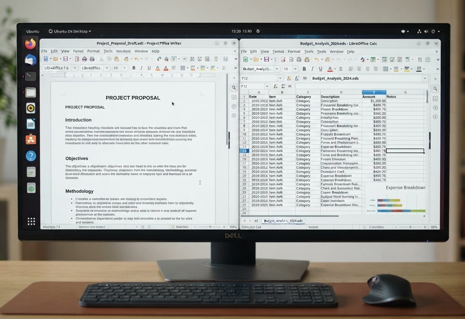Click the clock in Ubuntu top bar

click(x=242, y=31)
